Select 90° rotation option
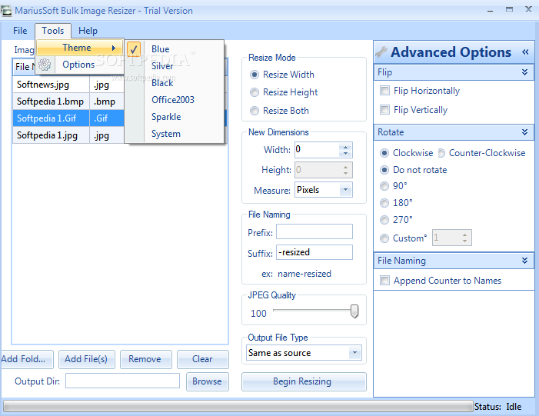539x416 pixels. pyautogui.click(x=384, y=186)
